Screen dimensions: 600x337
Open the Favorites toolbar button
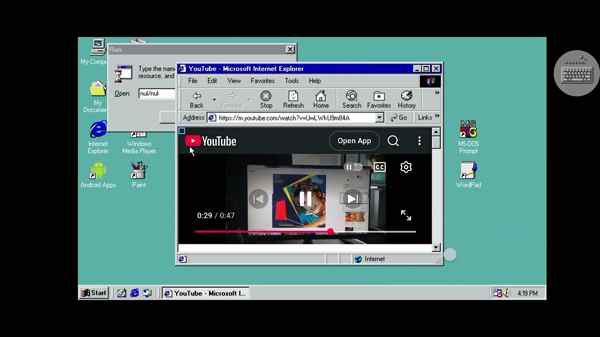379,100
